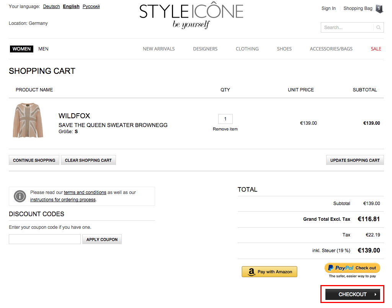Click UPDATE SHOPPING CART button
The image size is (392, 308).
pos(355,160)
